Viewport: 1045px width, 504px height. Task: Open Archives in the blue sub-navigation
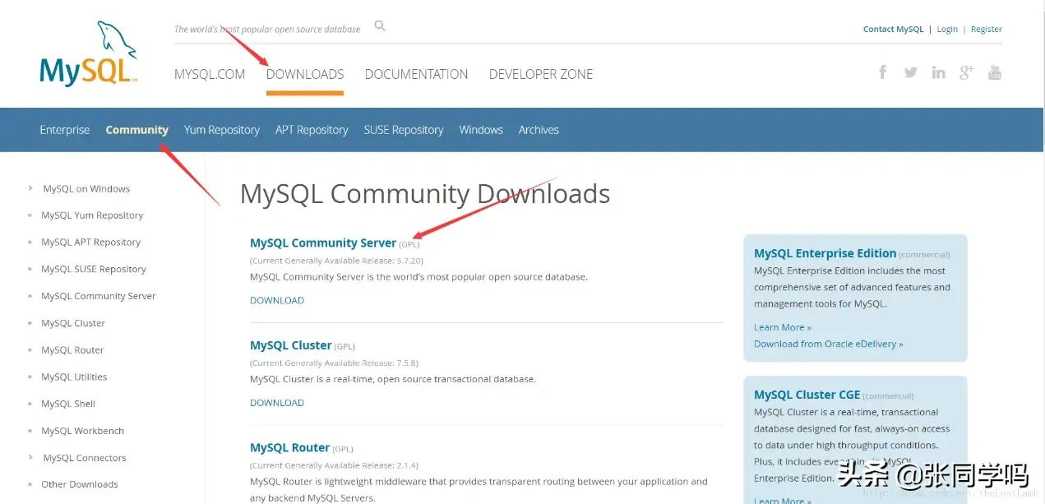[x=539, y=130]
